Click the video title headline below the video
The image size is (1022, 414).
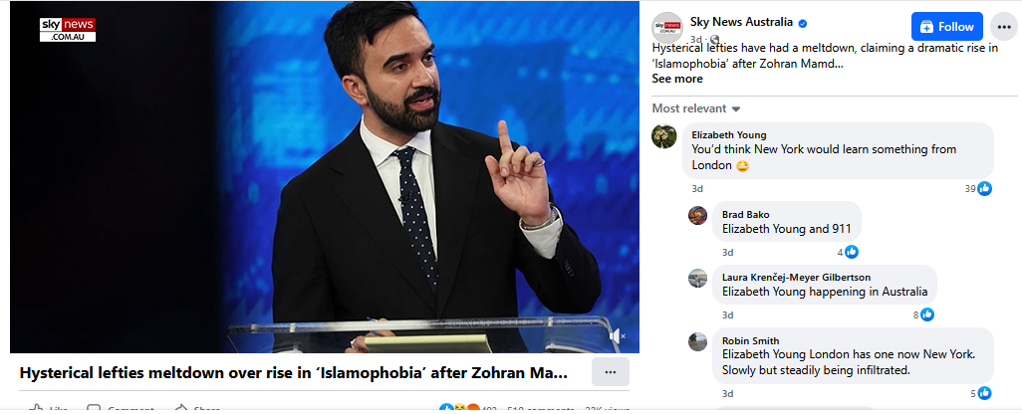pos(294,373)
